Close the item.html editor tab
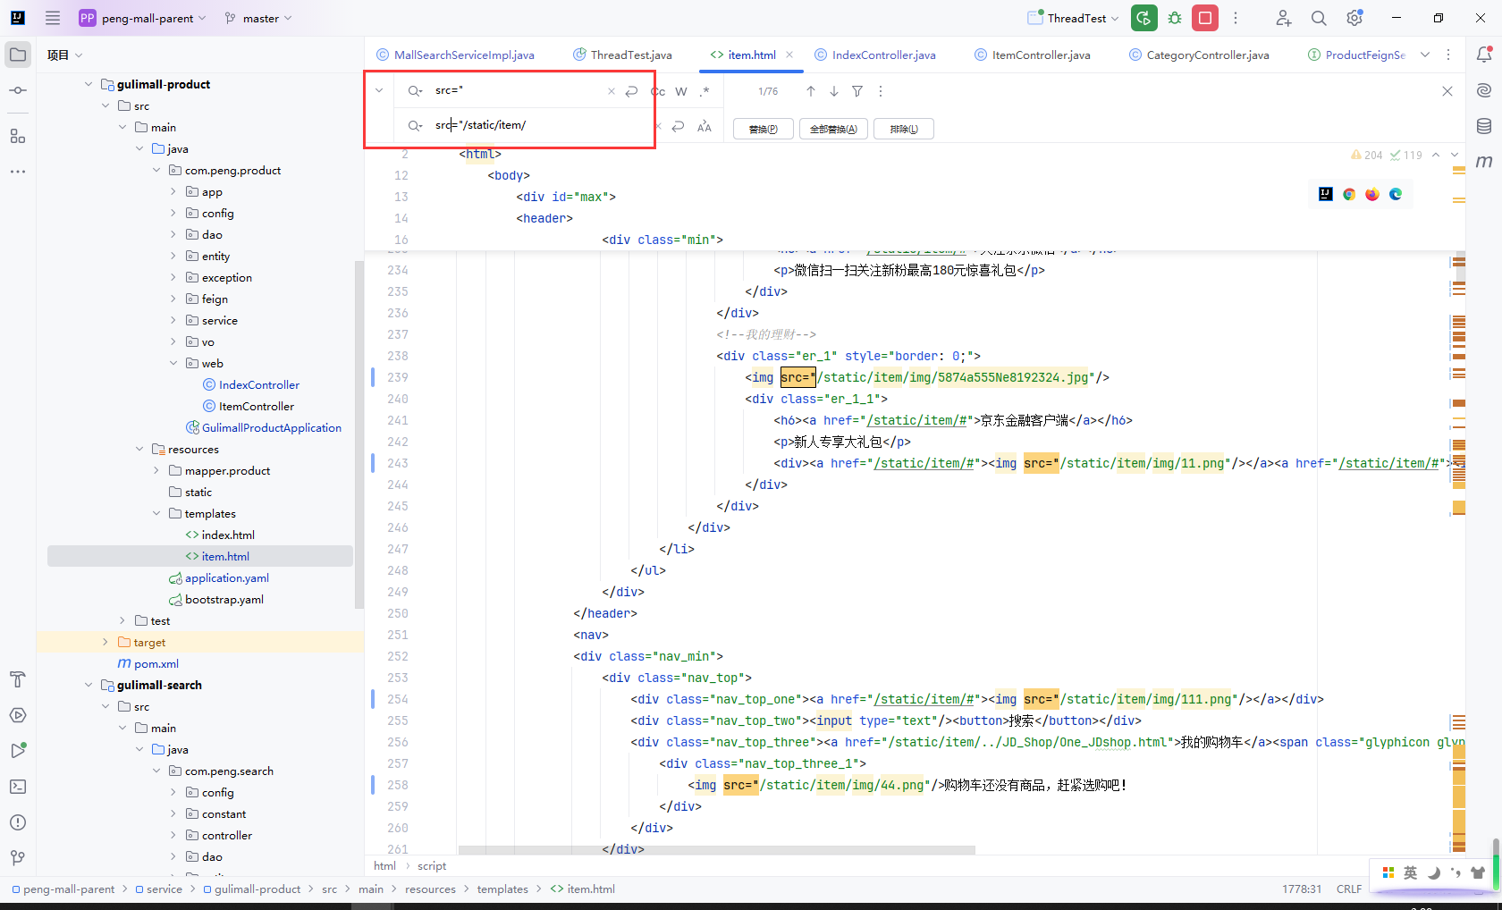This screenshot has width=1502, height=910. (789, 55)
